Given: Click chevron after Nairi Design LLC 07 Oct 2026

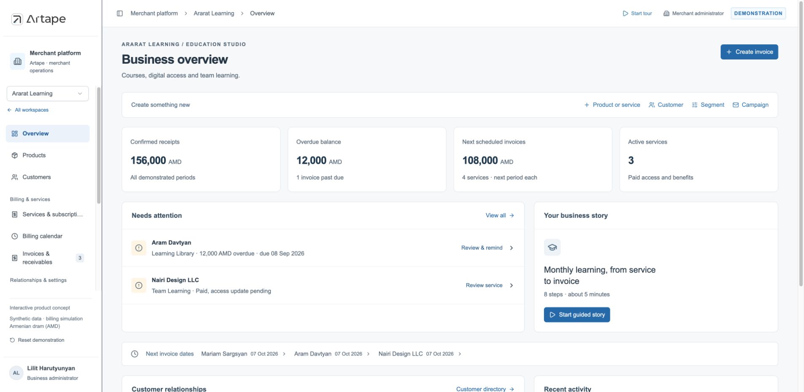Looking at the screenshot, I should pos(460,354).
